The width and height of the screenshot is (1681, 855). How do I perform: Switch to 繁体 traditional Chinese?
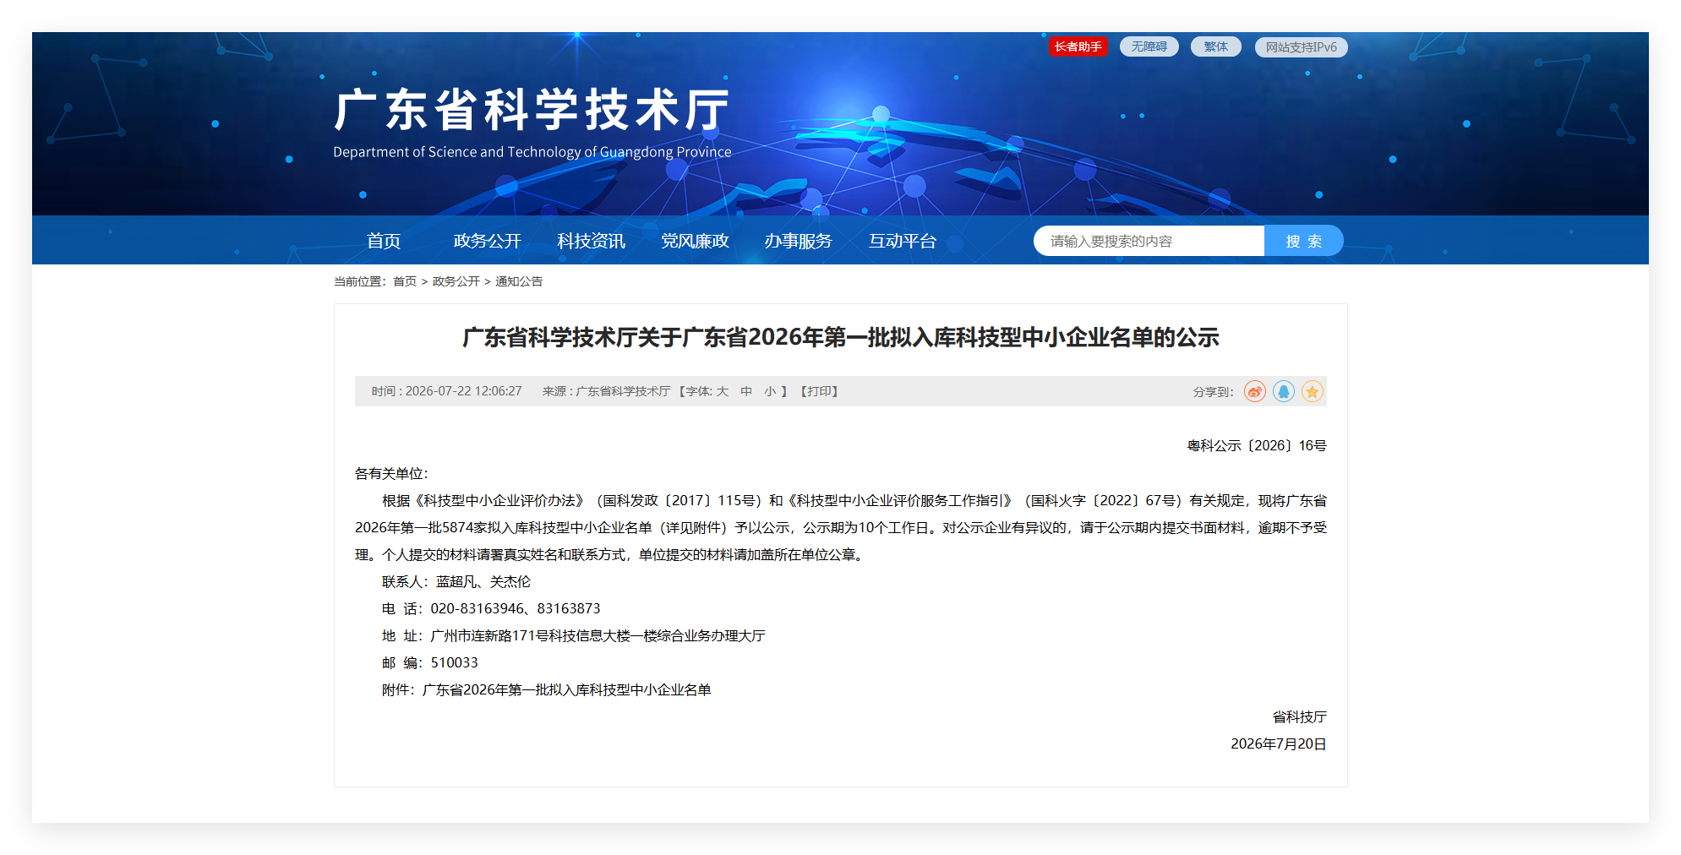click(1215, 46)
